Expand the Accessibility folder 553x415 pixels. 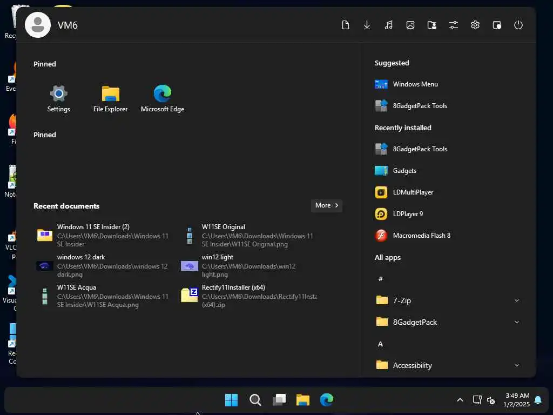448,366
